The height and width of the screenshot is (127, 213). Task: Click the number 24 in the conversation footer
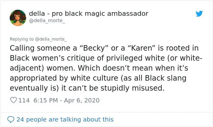[20, 119]
